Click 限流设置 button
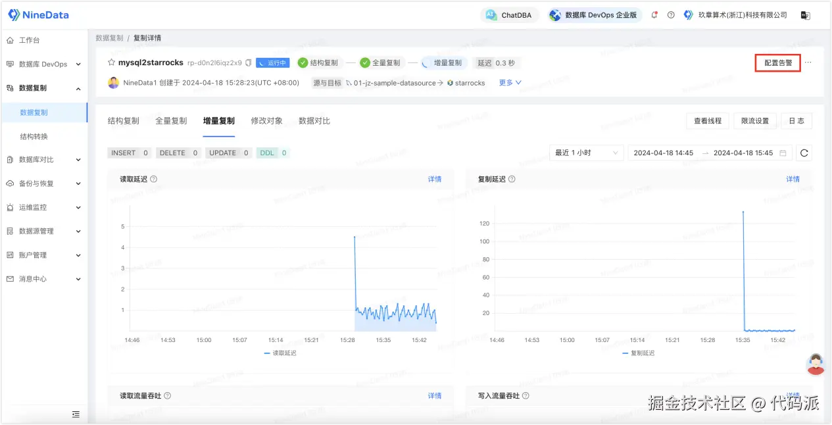The image size is (832, 425). [x=755, y=121]
